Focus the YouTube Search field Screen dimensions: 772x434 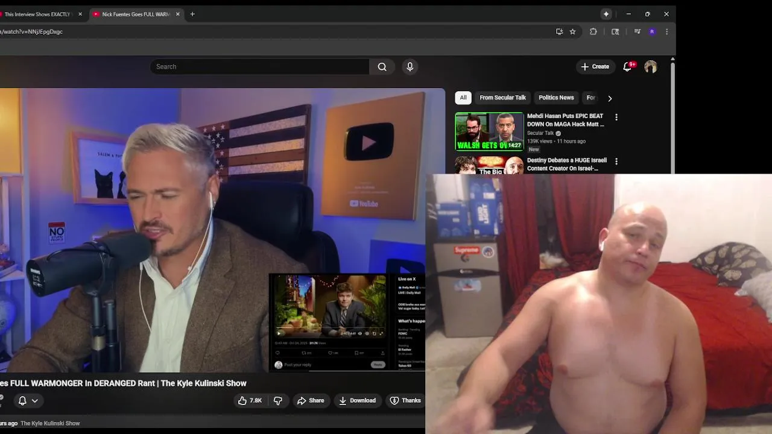pos(259,66)
